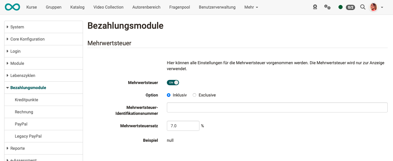Open Kreditpunkte in the sidebar
393x161 pixels.
click(26, 100)
